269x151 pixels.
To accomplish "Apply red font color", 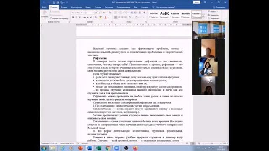I will [105, 17].
